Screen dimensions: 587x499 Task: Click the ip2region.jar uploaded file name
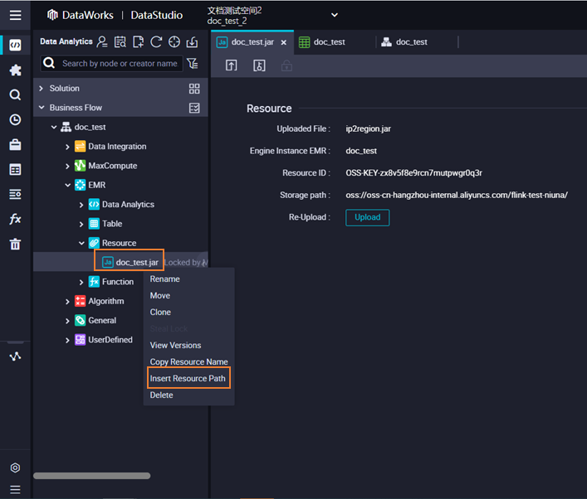click(x=368, y=128)
